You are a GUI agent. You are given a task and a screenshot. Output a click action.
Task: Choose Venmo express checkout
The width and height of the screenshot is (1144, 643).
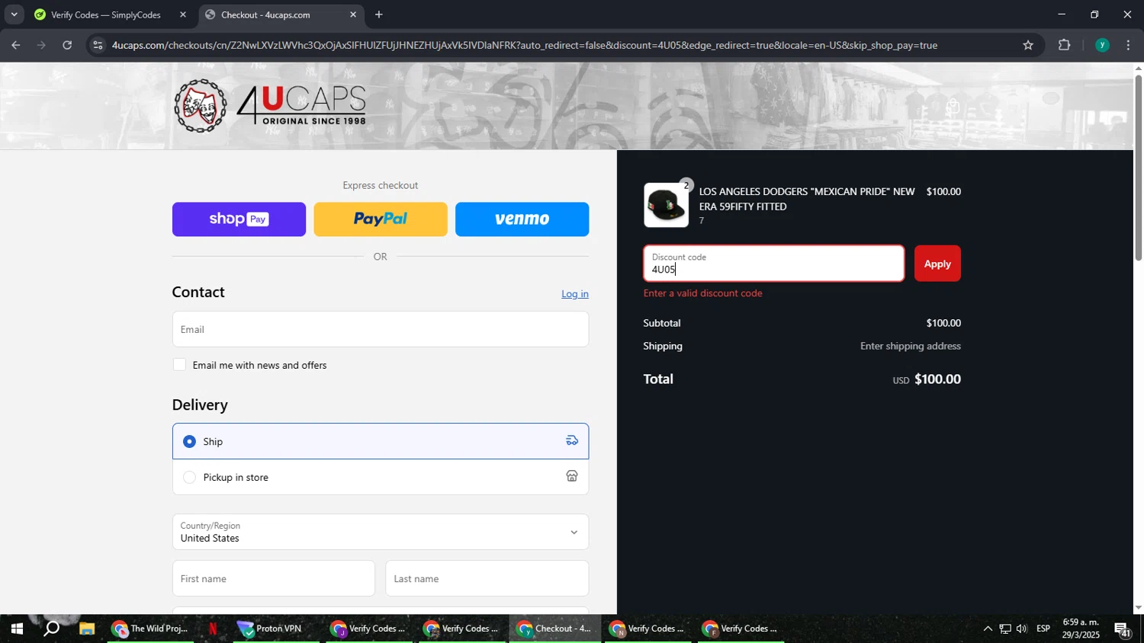(x=522, y=219)
